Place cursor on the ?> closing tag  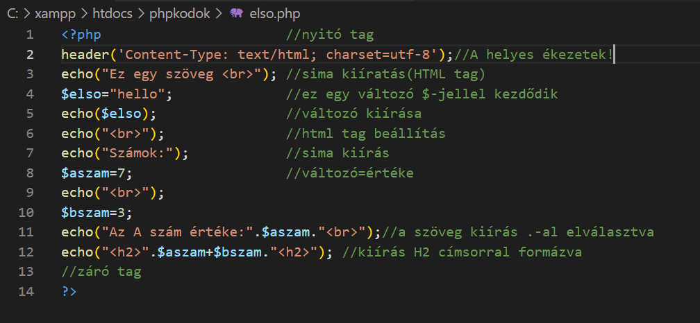pyautogui.click(x=69, y=292)
